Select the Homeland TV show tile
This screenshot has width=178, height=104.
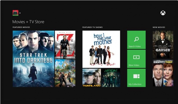coord(92,78)
